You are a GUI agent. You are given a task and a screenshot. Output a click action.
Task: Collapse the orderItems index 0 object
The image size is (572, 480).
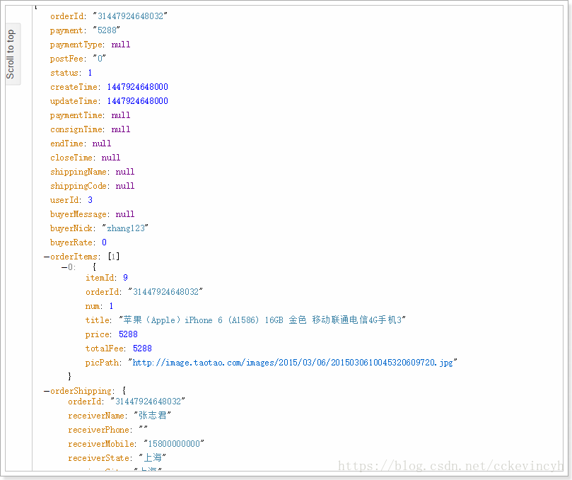[64, 267]
